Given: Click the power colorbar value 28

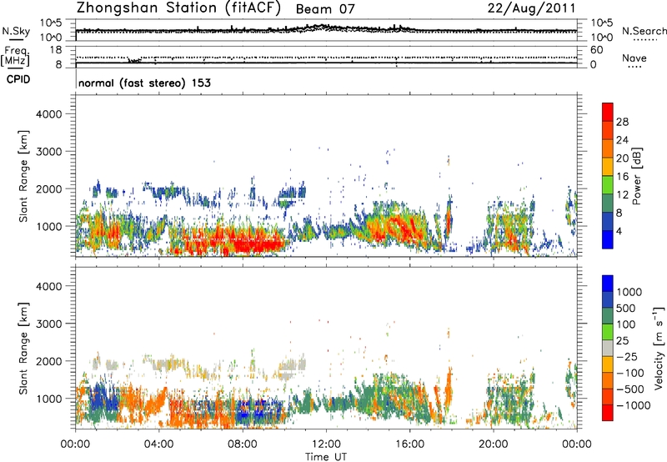Looking at the screenshot, I should point(622,122).
